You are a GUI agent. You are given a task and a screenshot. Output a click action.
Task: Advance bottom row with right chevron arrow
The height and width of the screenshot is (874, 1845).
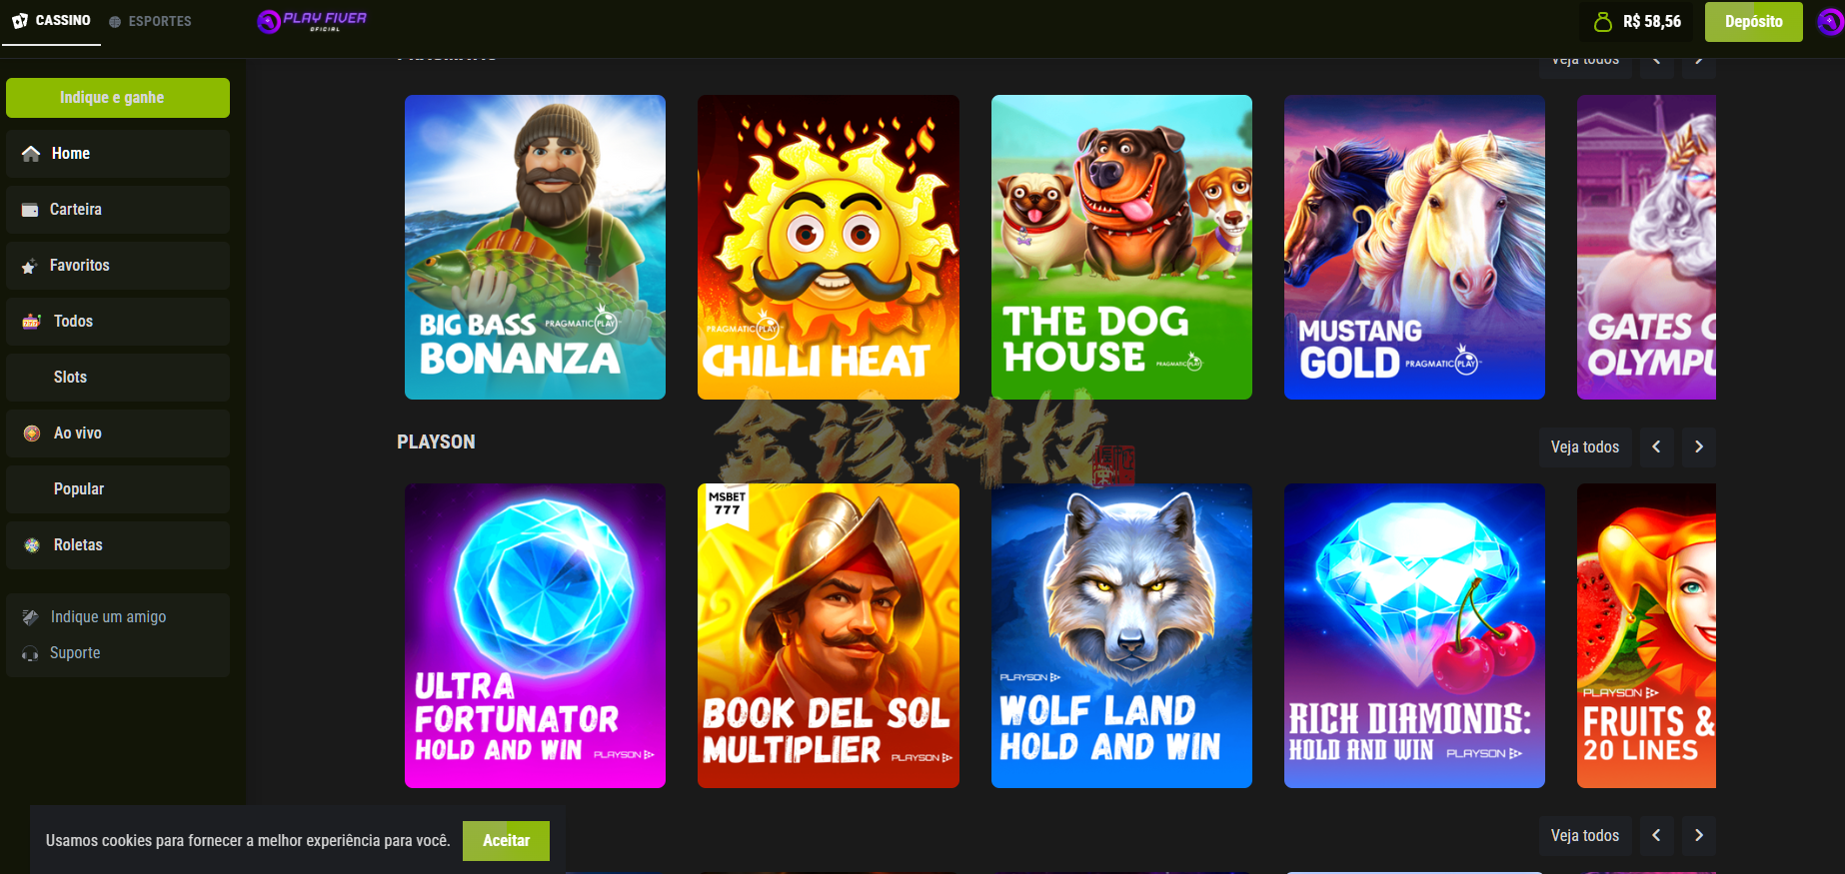[1699, 835]
